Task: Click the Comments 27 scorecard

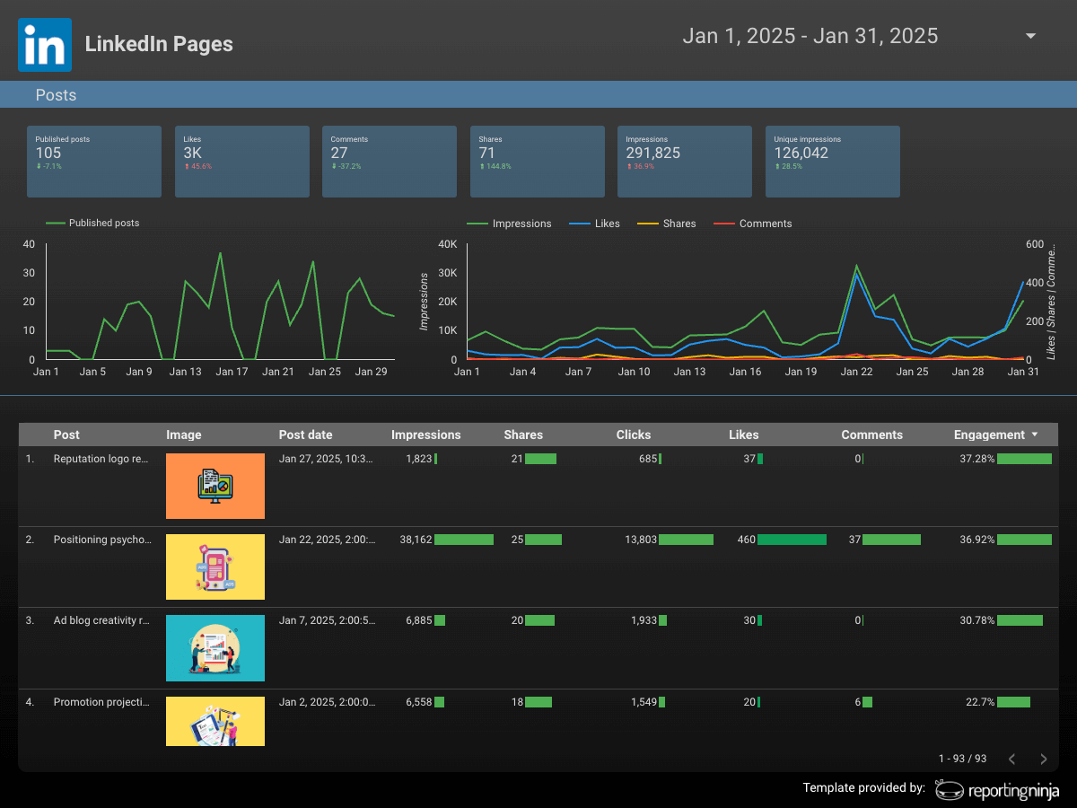Action: coord(390,162)
